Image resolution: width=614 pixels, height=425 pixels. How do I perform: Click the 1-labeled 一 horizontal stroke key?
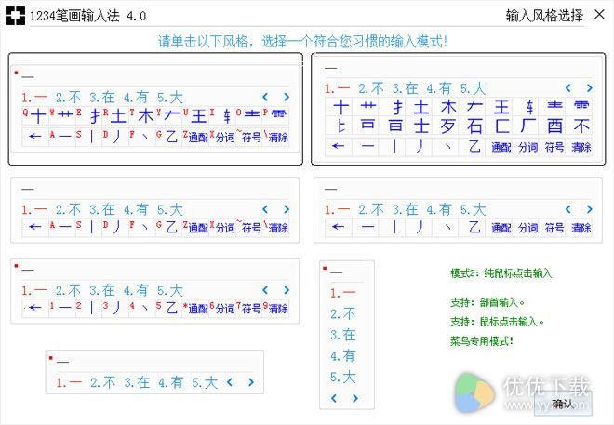click(x=62, y=308)
